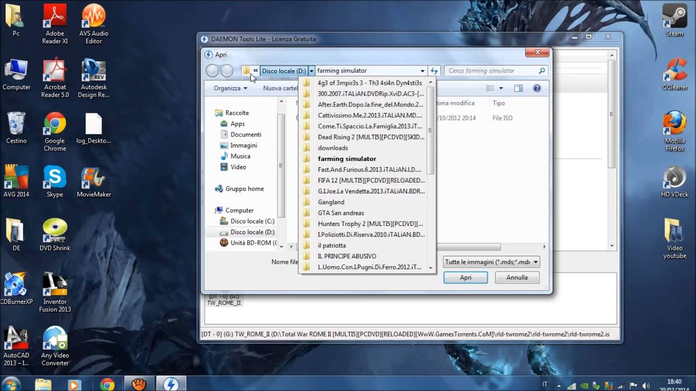Image resolution: width=696 pixels, height=391 pixels.
Task: Open file type filter Tutte le immagini
Action: pyautogui.click(x=492, y=262)
